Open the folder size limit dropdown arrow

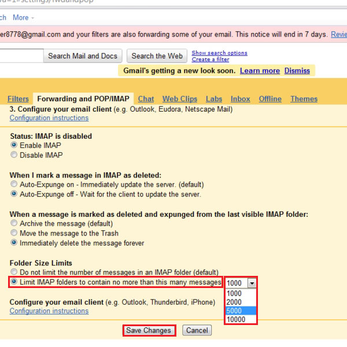point(252,283)
